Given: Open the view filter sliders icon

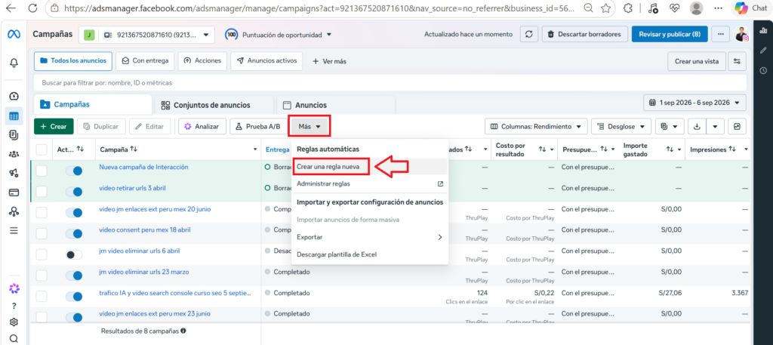Looking at the screenshot, I should (x=737, y=61).
